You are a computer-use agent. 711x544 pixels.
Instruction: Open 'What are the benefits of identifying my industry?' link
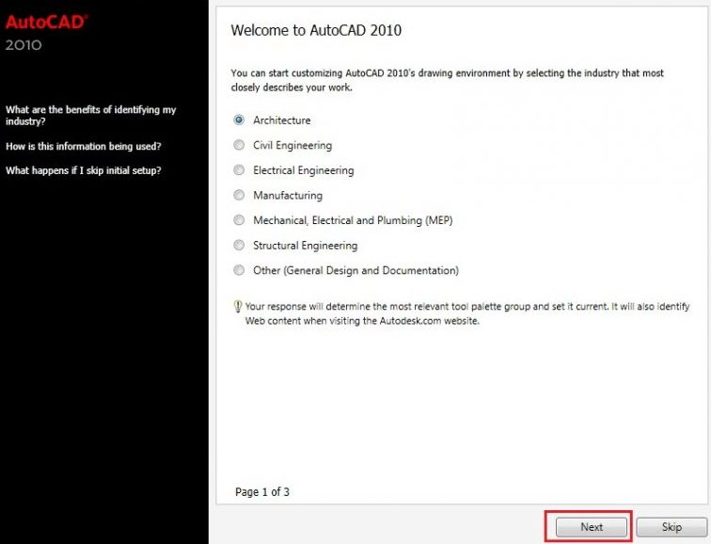tap(90, 115)
